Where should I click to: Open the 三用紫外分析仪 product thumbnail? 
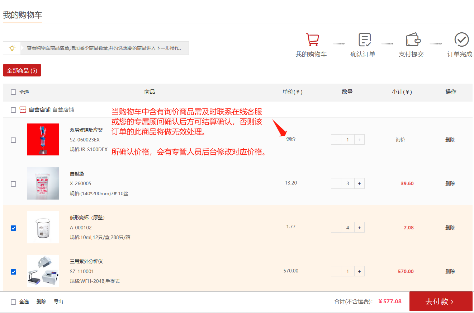pos(43,271)
